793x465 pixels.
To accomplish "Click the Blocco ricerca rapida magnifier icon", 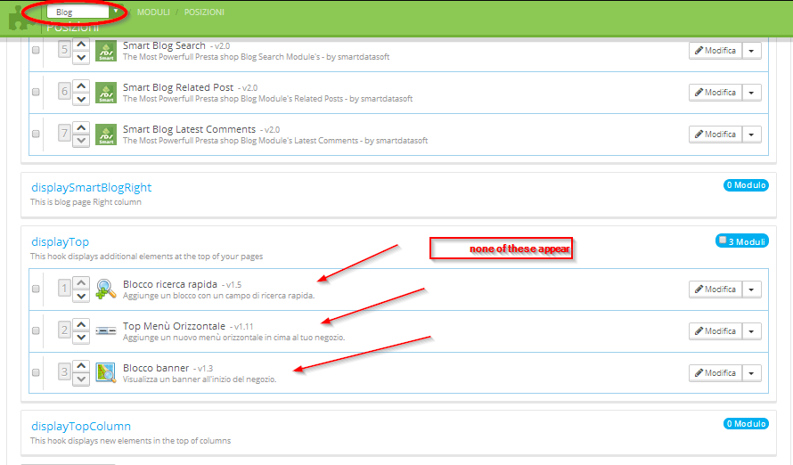I will (x=106, y=290).
